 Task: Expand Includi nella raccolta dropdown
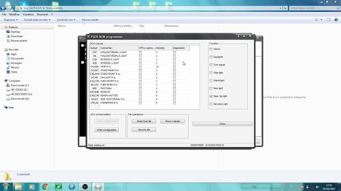[37, 20]
